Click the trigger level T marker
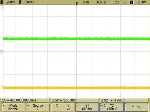The height and width of the screenshot is (112, 150). pos(2,7)
